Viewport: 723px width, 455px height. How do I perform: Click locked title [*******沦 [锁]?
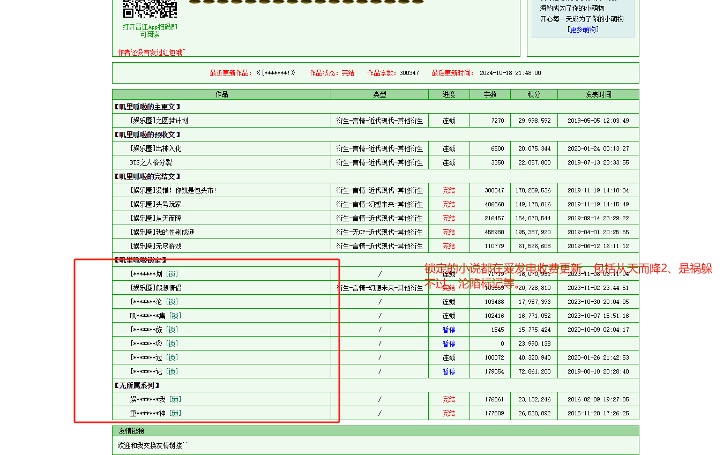154,302
